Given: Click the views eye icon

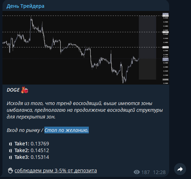Looking at the screenshot, I should click(137, 172).
